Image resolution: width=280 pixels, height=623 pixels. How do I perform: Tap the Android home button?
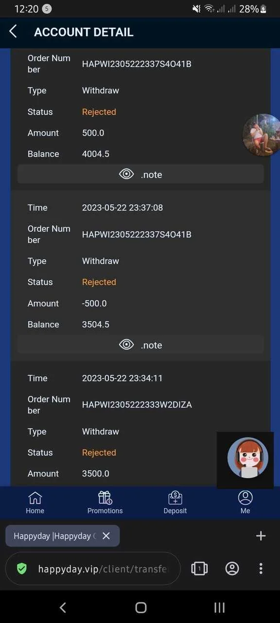(140, 607)
